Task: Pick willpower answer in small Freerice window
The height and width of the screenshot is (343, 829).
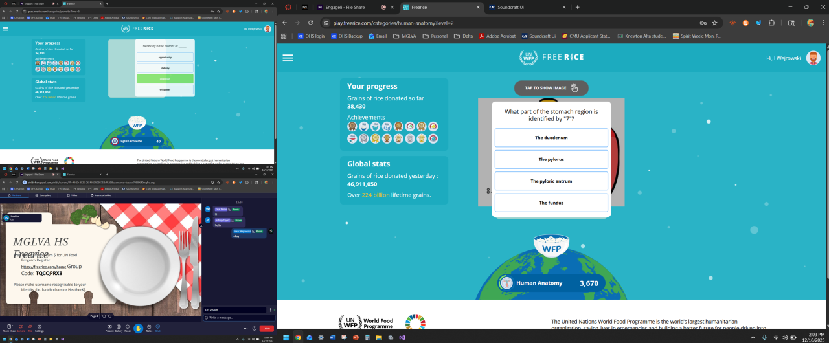Action: [x=165, y=89]
